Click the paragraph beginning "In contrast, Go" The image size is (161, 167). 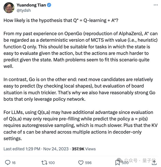point(78,89)
